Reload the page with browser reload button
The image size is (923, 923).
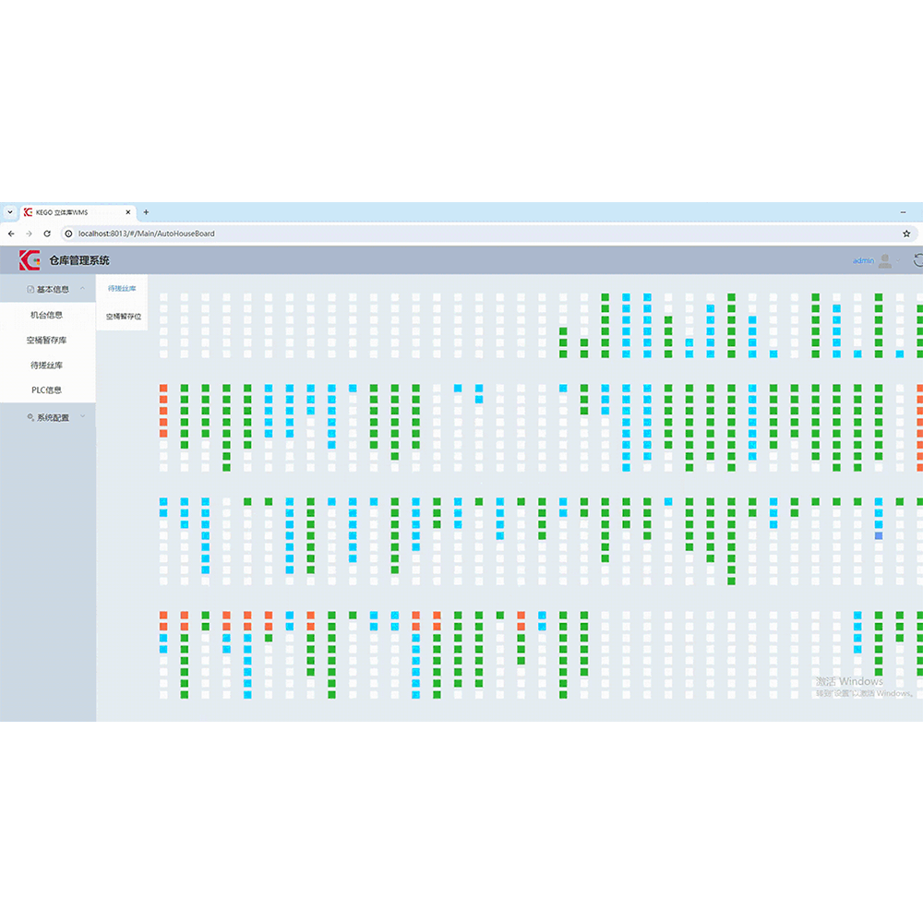[47, 234]
